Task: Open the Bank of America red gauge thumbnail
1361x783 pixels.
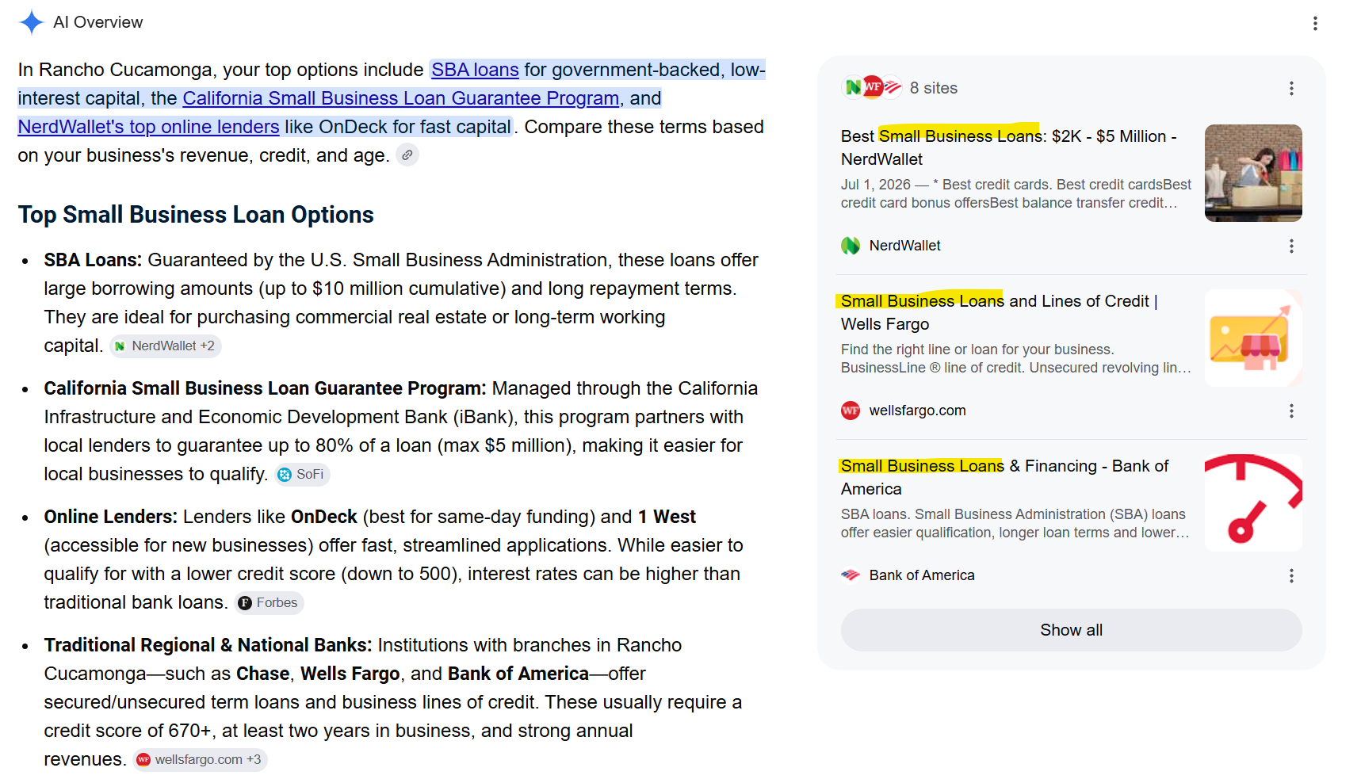Action: click(x=1253, y=502)
